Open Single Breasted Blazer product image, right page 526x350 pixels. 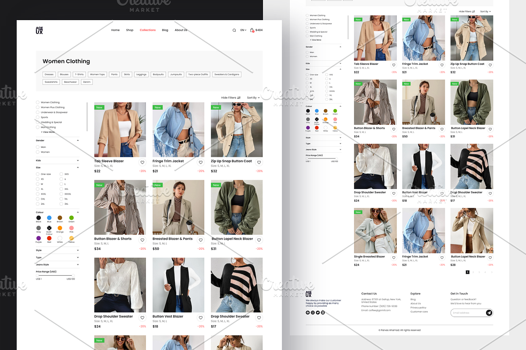pyautogui.click(x=375, y=231)
